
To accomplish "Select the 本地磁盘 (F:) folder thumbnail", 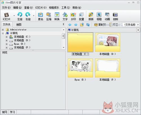I will (107, 68).
